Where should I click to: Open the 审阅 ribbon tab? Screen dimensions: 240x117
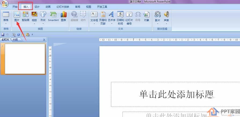pyautogui.click(x=77, y=7)
